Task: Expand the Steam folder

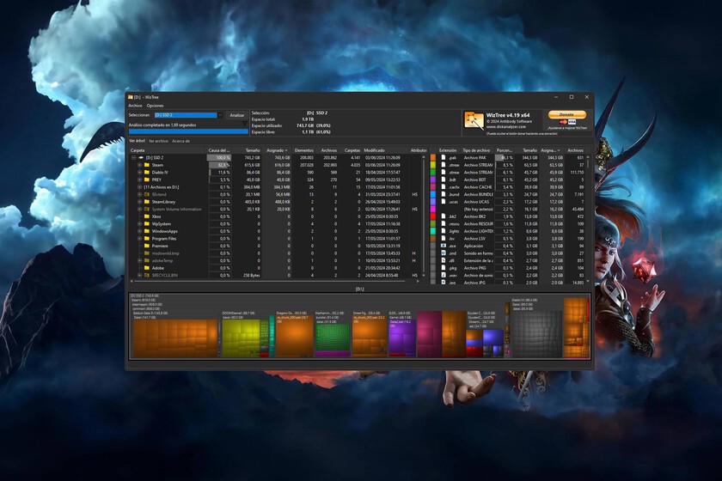Action: coord(140,165)
